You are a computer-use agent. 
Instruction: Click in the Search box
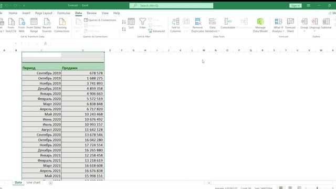coord(171,5)
